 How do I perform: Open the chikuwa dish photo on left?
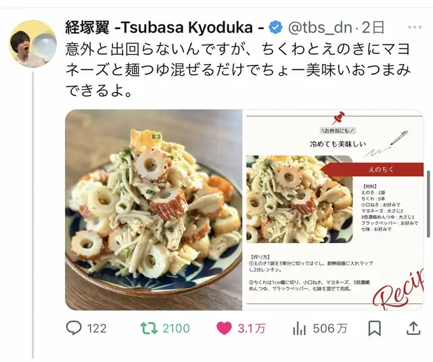(154, 210)
